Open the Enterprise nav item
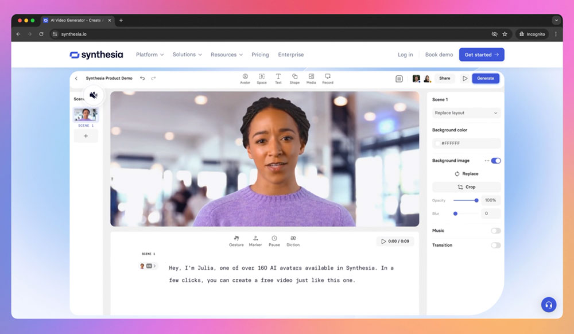This screenshot has height=334, width=574. [x=290, y=55]
